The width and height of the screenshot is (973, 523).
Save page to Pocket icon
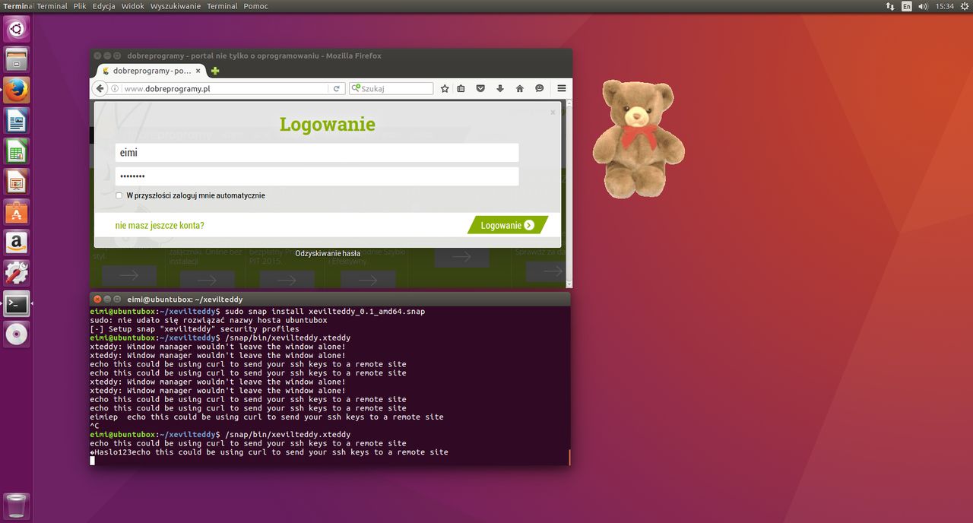[480, 88]
